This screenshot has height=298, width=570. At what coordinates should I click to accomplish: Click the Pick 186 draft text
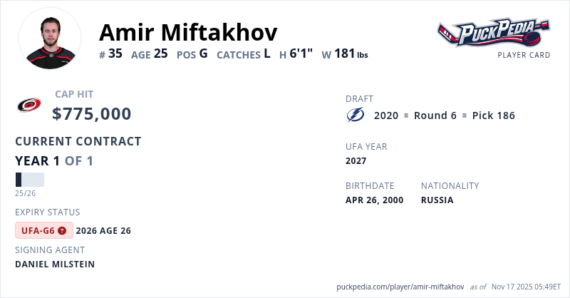pyautogui.click(x=493, y=115)
